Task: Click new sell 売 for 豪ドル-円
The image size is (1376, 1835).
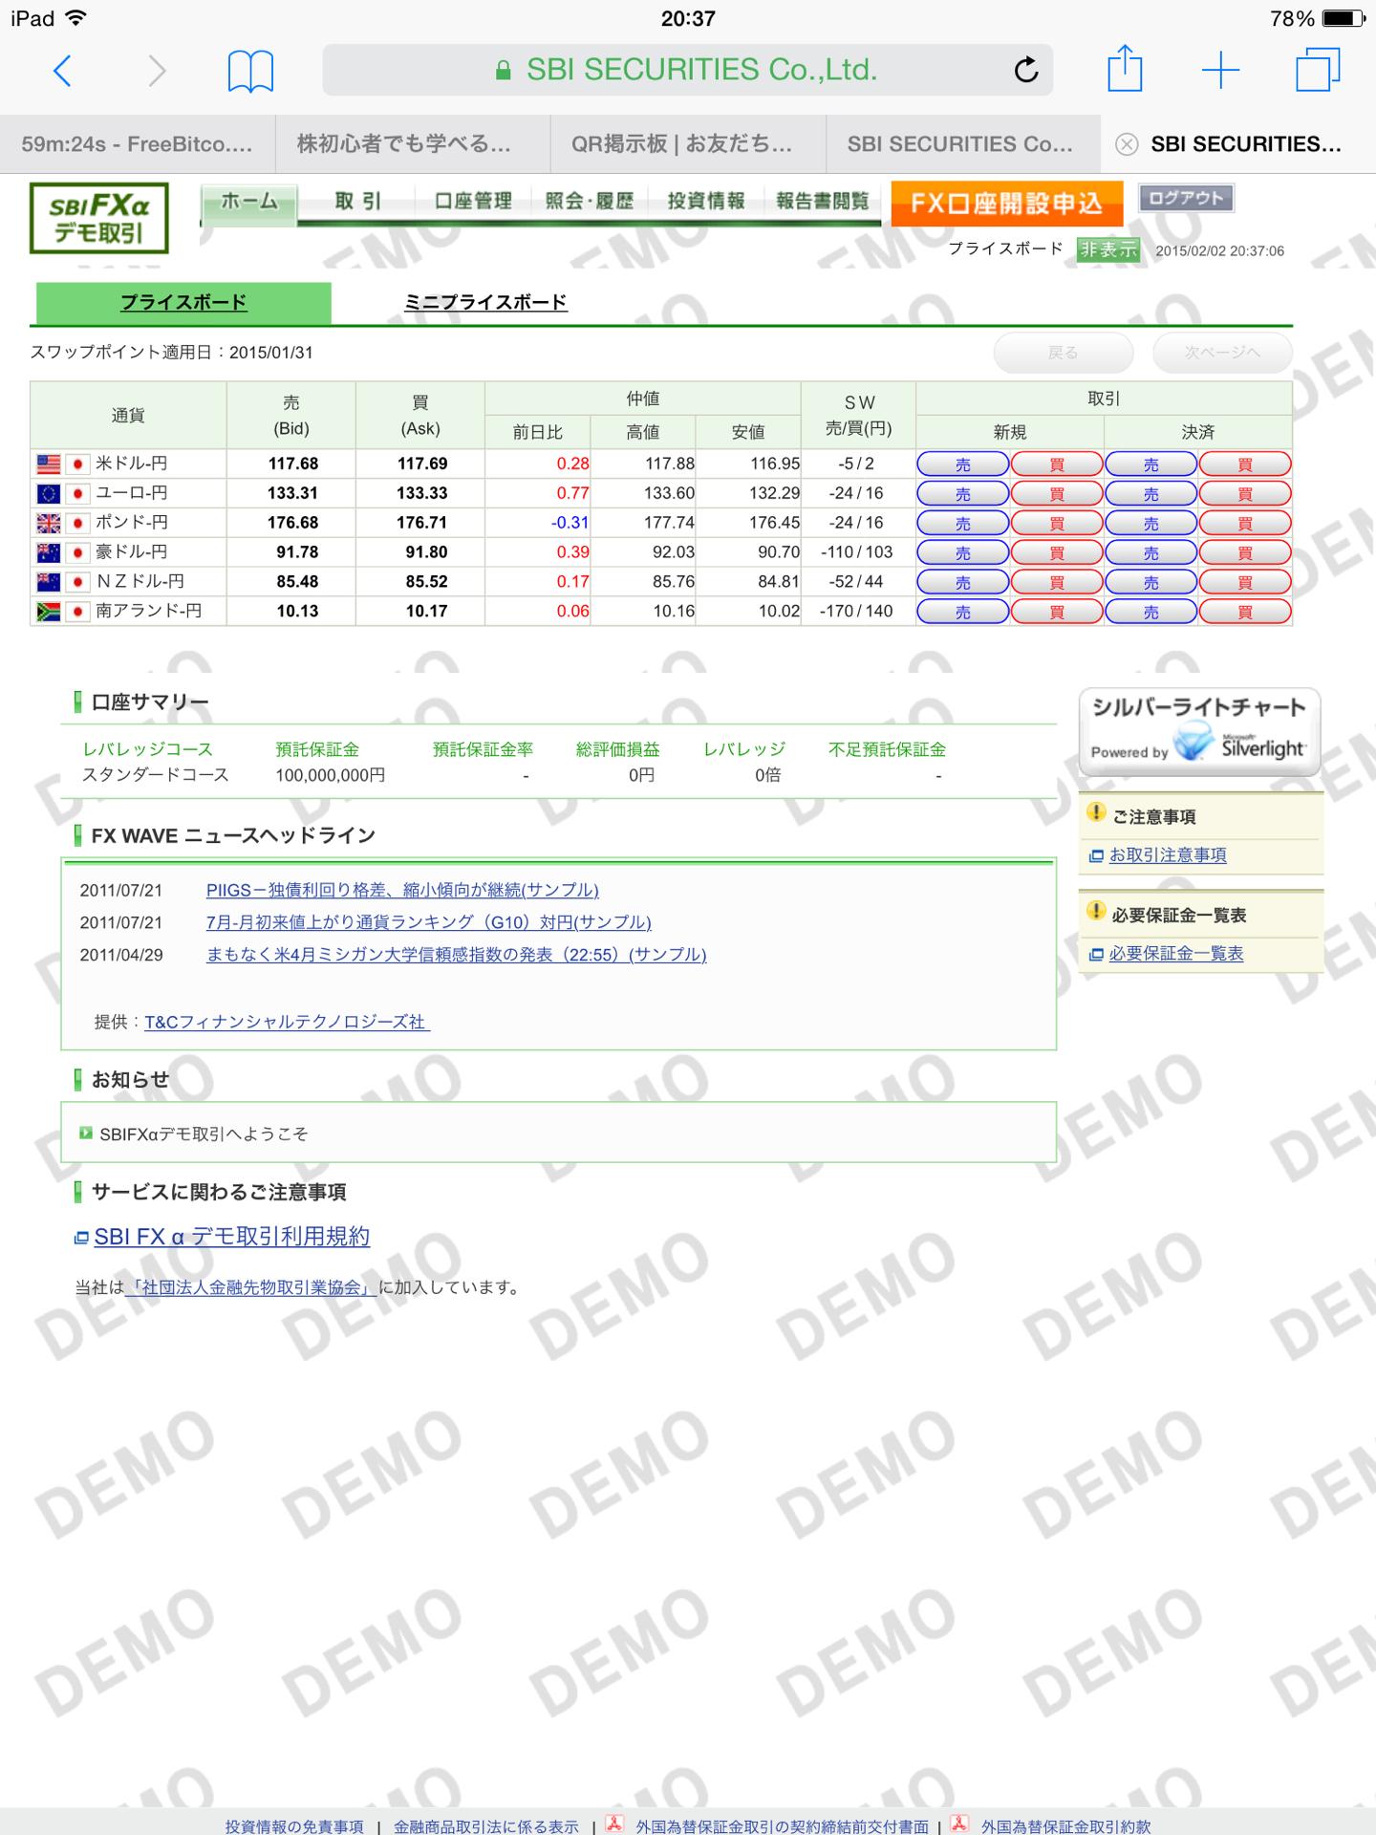Action: tap(963, 553)
